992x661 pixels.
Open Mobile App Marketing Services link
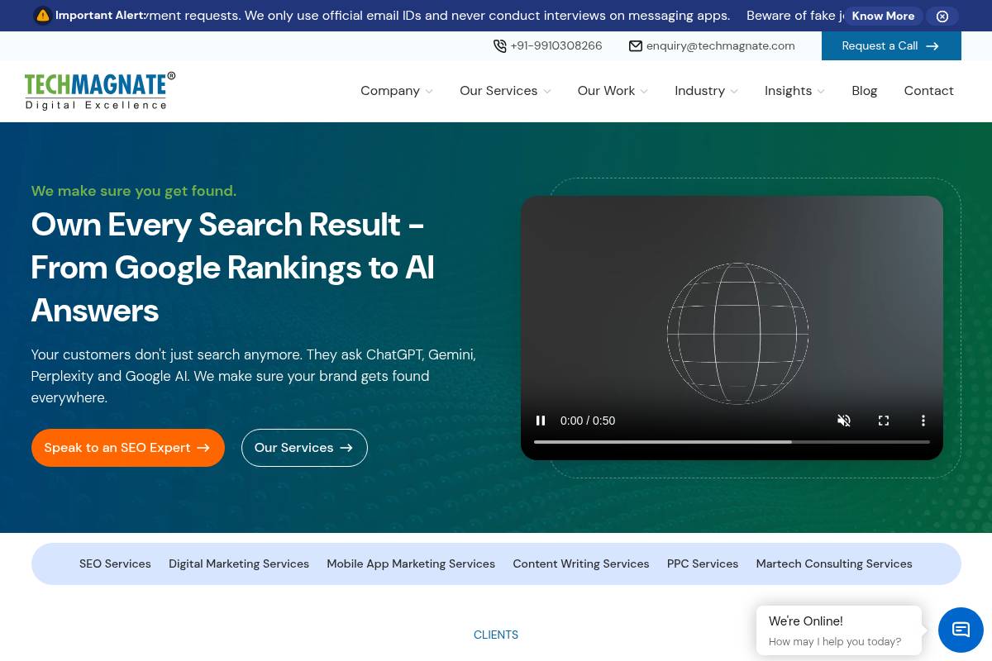pos(411,564)
